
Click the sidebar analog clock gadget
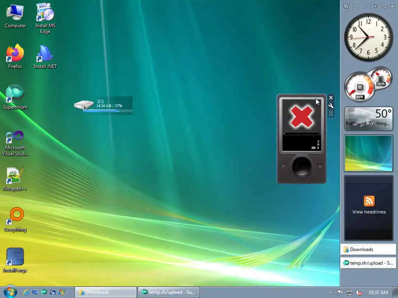(368, 37)
